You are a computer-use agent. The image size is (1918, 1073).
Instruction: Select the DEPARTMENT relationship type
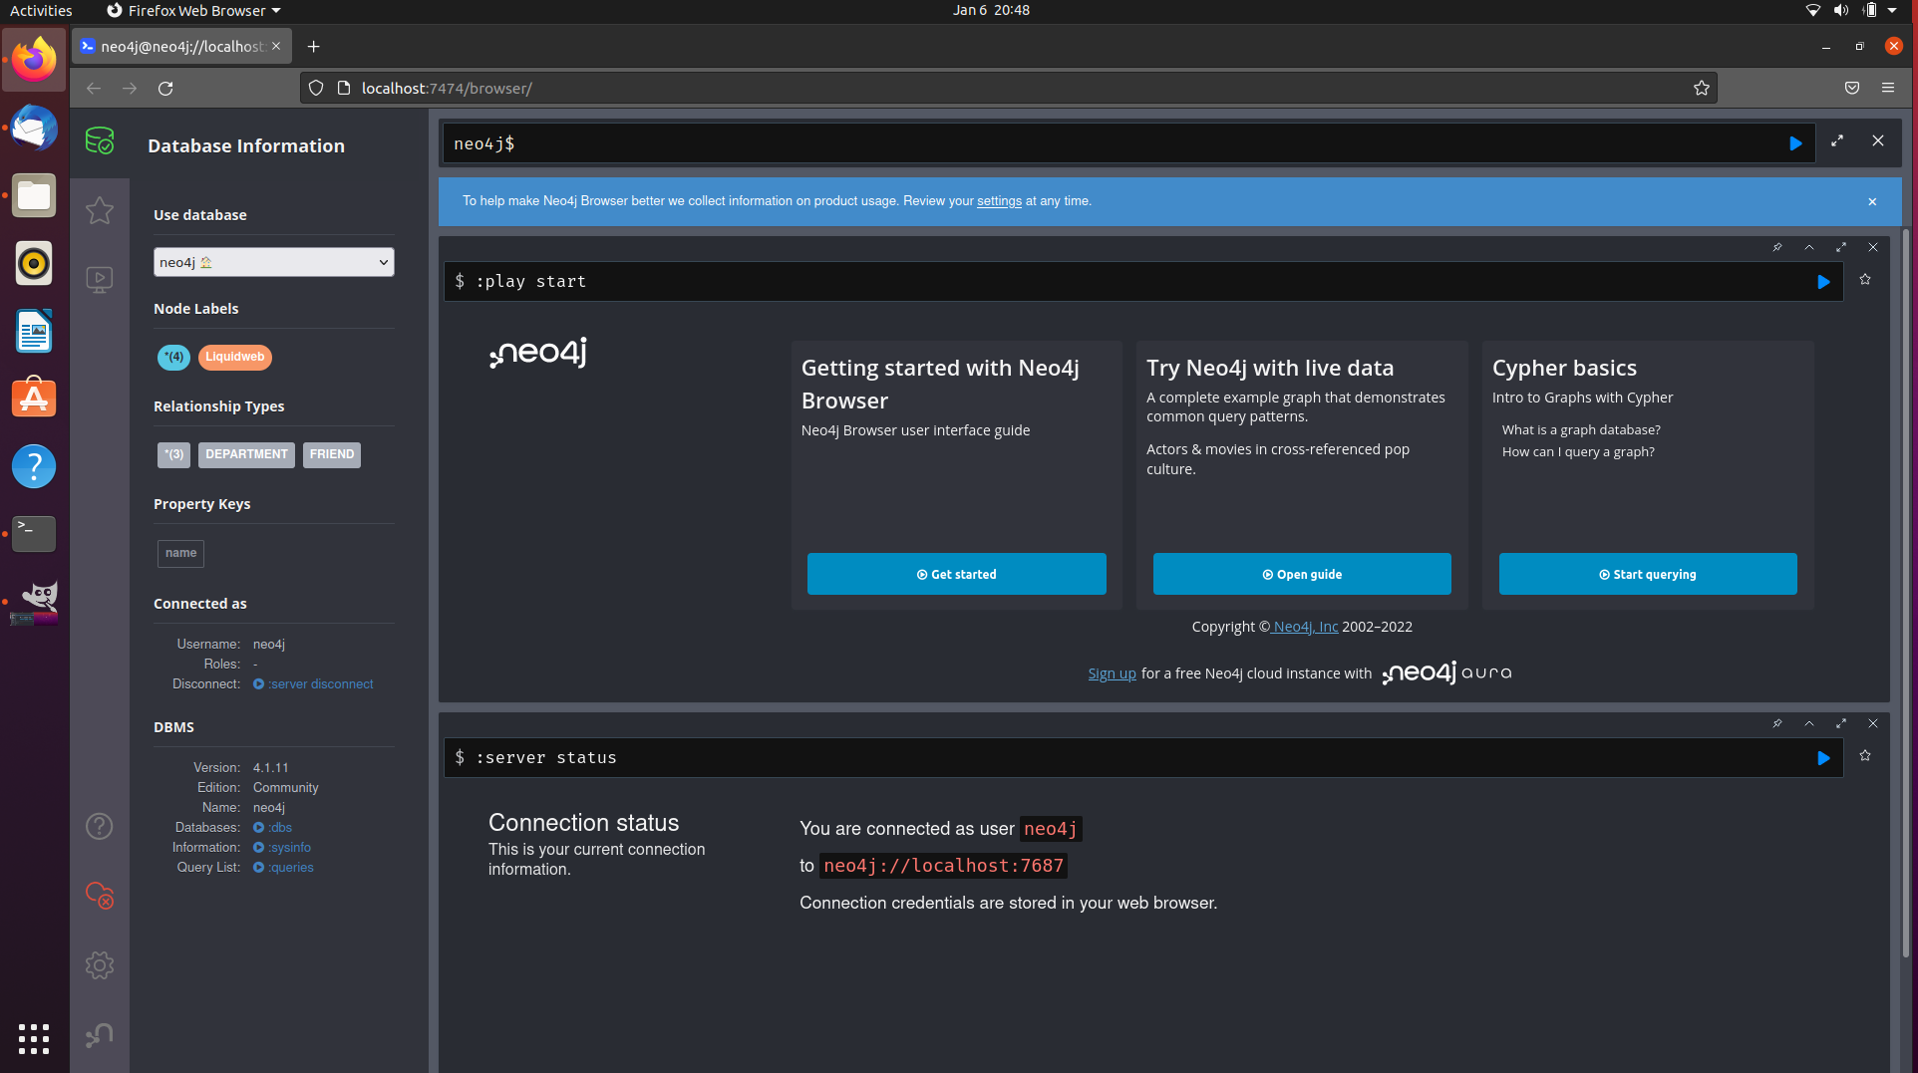tap(246, 454)
